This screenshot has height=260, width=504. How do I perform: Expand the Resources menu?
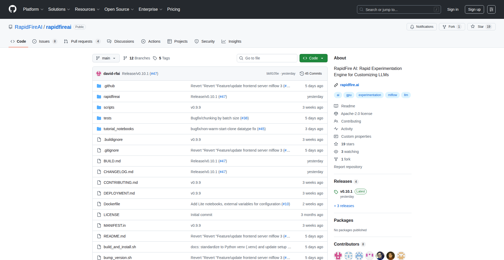tap(87, 9)
